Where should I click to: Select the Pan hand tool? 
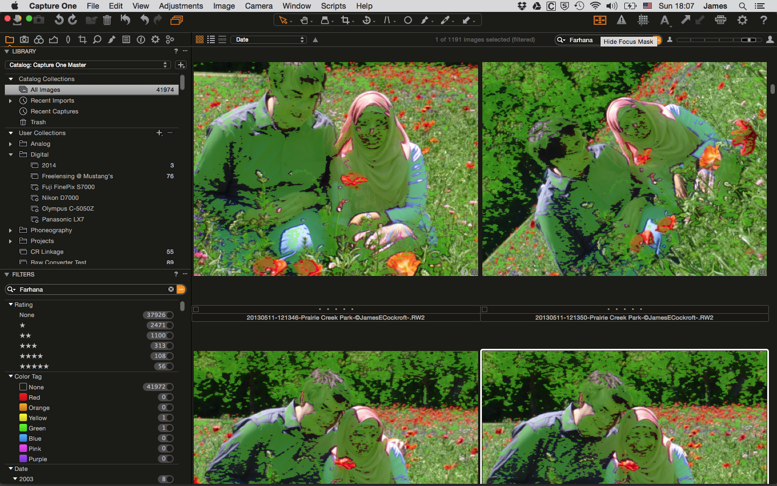pos(305,20)
